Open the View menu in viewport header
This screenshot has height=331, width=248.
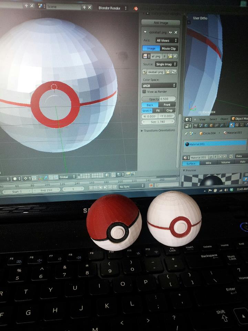coord(202,119)
